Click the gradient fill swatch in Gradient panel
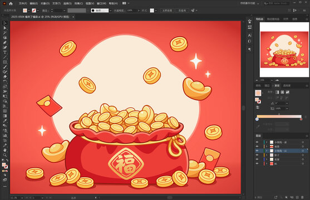The width and height of the screenshot is (310, 200). point(258,93)
